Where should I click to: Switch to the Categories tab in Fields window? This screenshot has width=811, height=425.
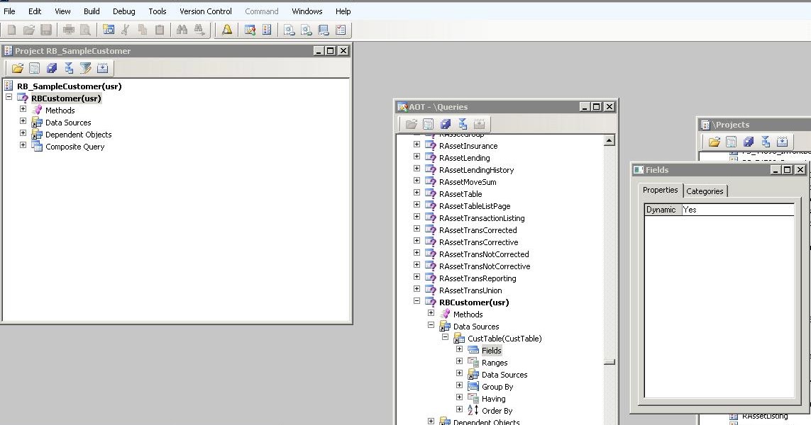click(x=705, y=191)
